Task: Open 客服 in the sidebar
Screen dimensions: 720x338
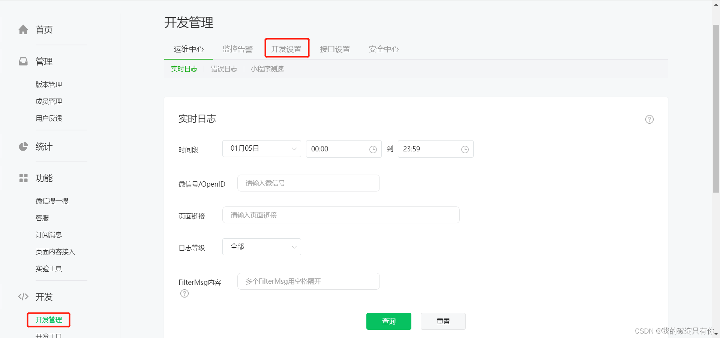Action: tap(42, 218)
